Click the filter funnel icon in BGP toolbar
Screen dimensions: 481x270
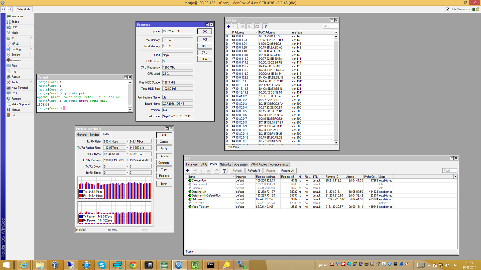(x=225, y=171)
